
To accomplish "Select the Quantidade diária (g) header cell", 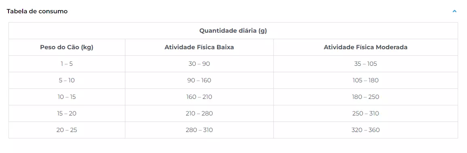I will 233,31.
